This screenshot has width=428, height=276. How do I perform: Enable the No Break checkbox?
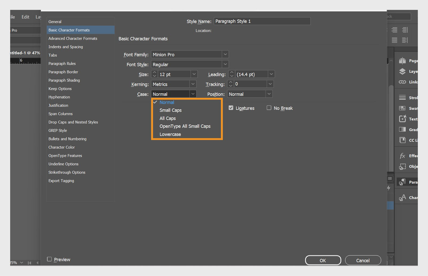click(269, 108)
